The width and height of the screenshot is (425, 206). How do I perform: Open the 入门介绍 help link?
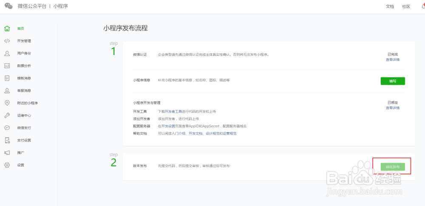[178, 134]
